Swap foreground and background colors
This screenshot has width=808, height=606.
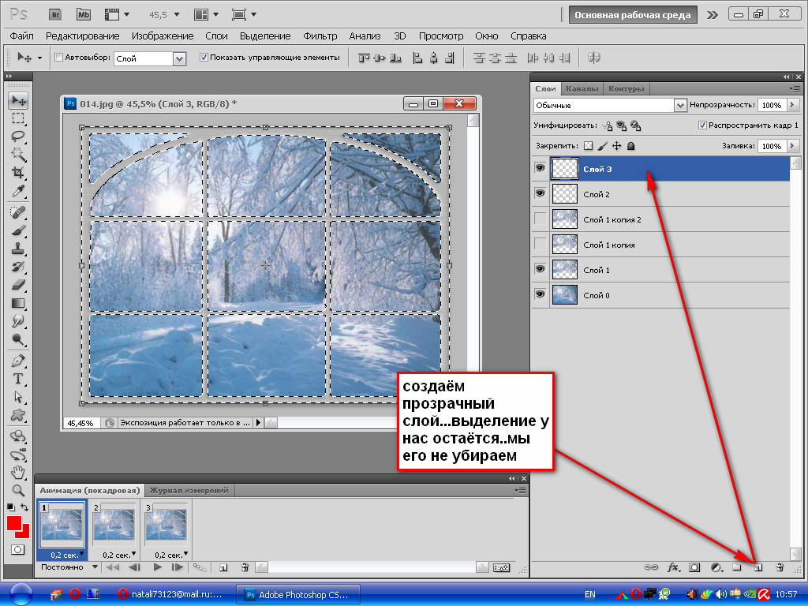(24, 507)
